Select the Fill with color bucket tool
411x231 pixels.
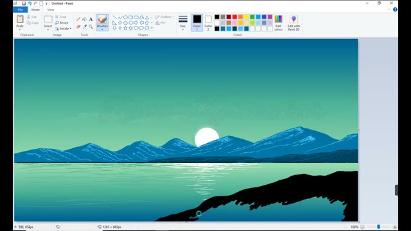click(84, 19)
